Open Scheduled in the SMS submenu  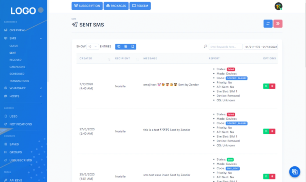pos(17,74)
